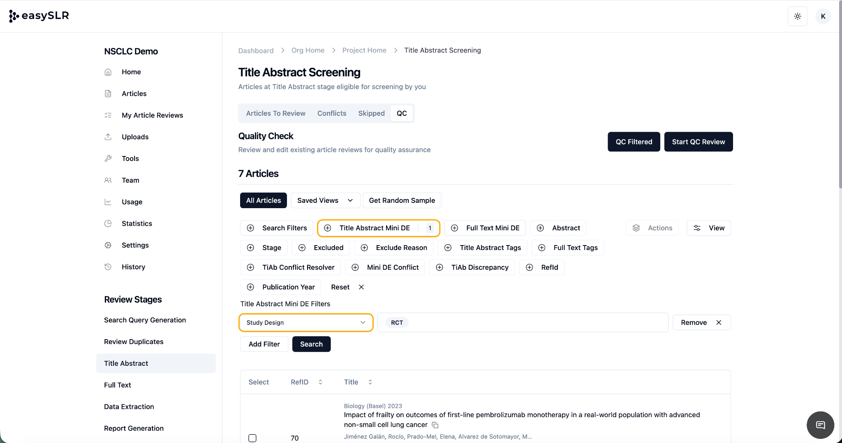The height and width of the screenshot is (443, 842).
Task: Expand the Study Design dropdown
Action: (306, 323)
